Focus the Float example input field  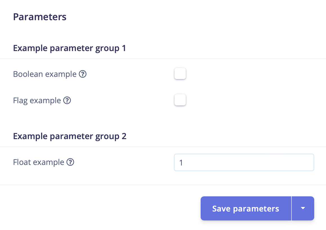[244, 162]
